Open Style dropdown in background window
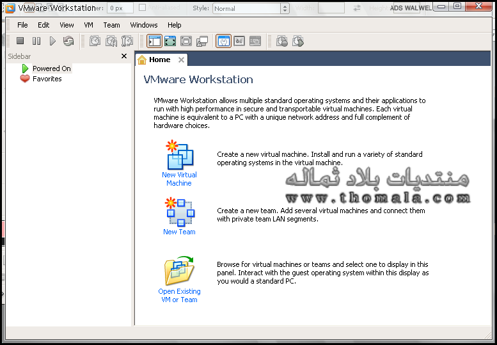 coord(251,8)
